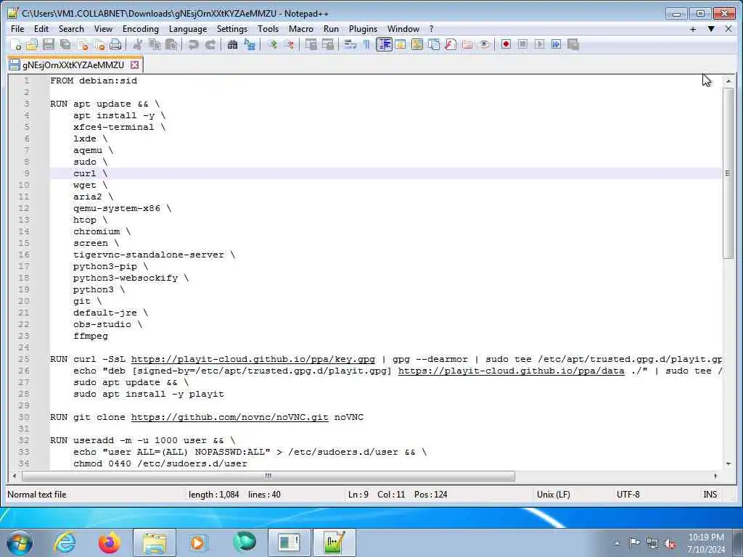Click the Close document toolbar icon

(83, 44)
